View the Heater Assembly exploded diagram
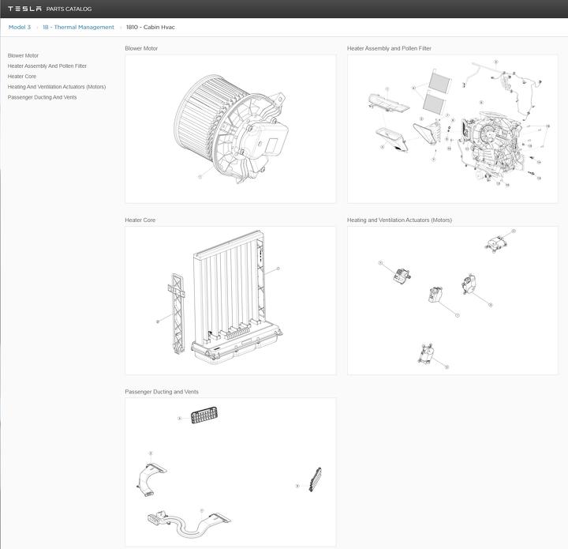568x549 pixels. [x=452, y=128]
